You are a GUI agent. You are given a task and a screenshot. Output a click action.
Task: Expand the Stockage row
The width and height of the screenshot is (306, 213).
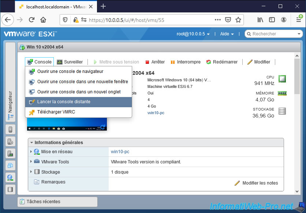31,171
